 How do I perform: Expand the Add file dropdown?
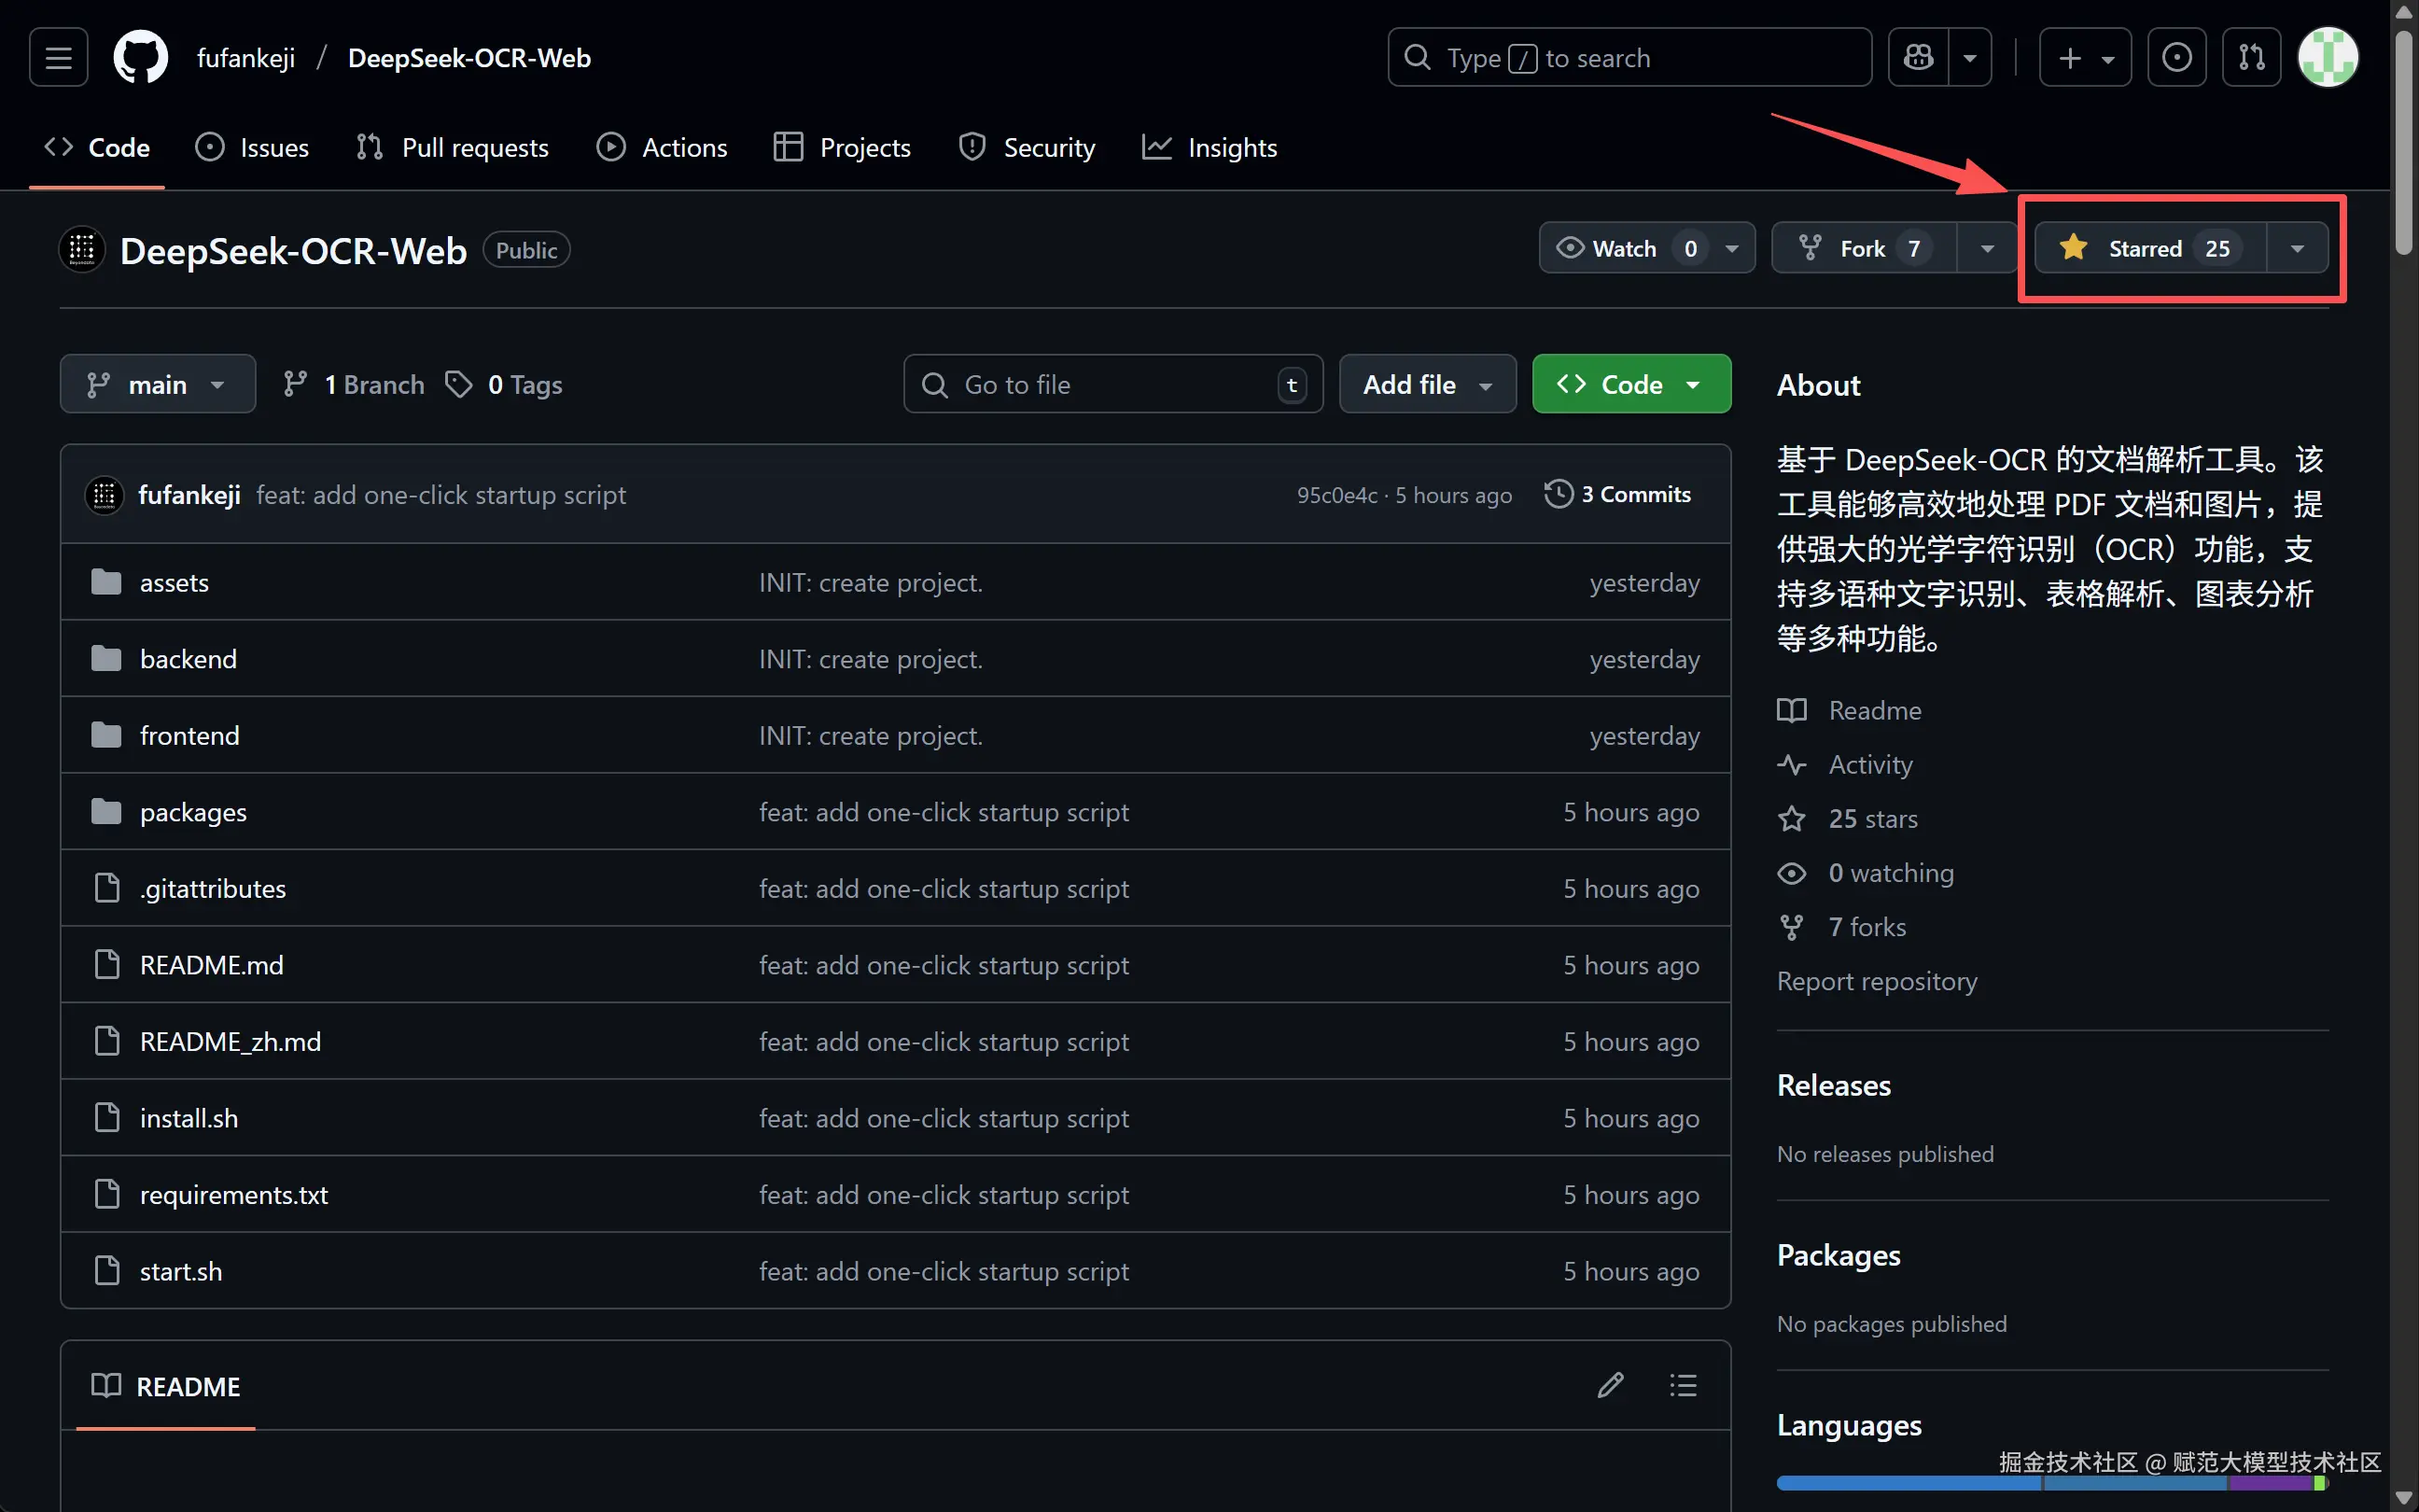(x=1426, y=384)
